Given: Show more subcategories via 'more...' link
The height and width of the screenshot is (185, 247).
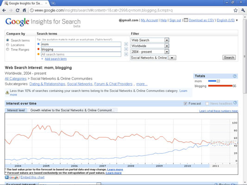Looking at the screenshot, I should 142,84.
